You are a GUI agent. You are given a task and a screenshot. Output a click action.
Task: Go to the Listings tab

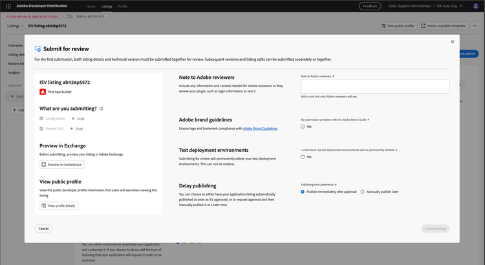click(x=107, y=6)
